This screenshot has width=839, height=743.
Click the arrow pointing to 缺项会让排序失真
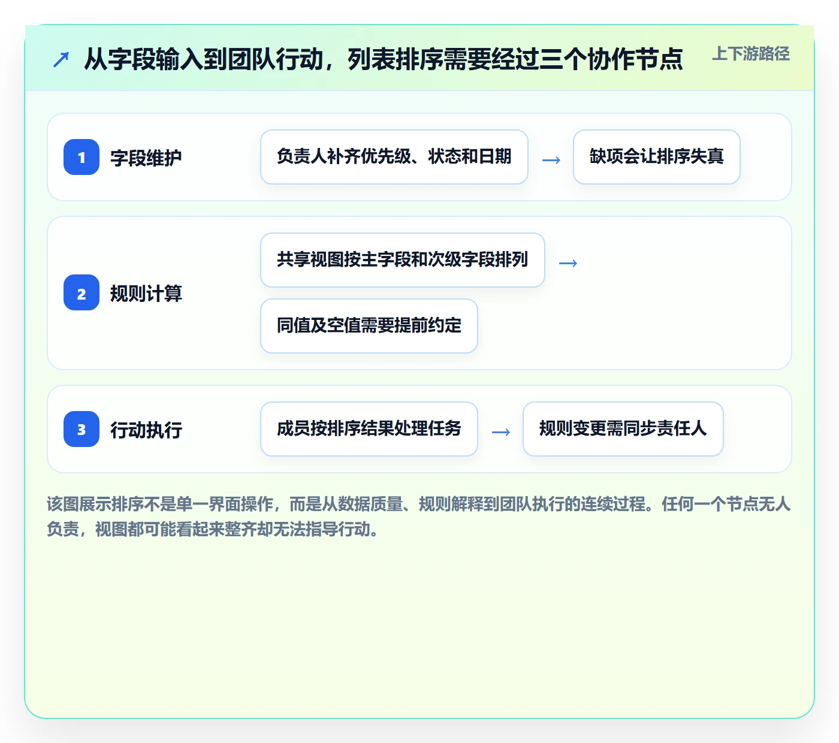[551, 159]
